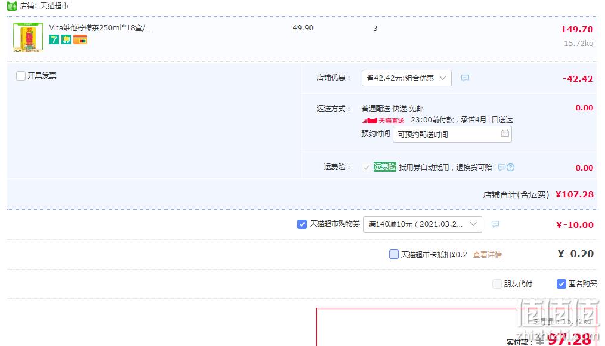This screenshot has width=605, height=346.
Task: Click the green 运费险 label badge
Action: [384, 167]
